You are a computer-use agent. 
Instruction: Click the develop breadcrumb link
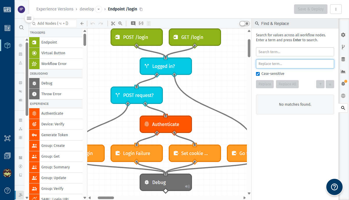(x=87, y=9)
